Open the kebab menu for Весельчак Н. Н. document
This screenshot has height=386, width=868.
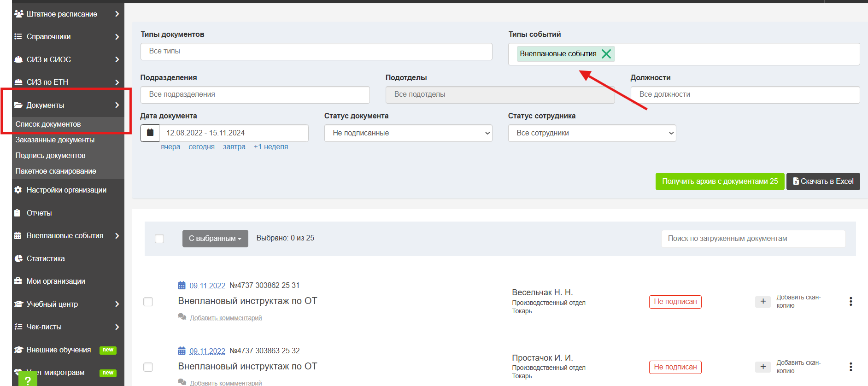850,301
